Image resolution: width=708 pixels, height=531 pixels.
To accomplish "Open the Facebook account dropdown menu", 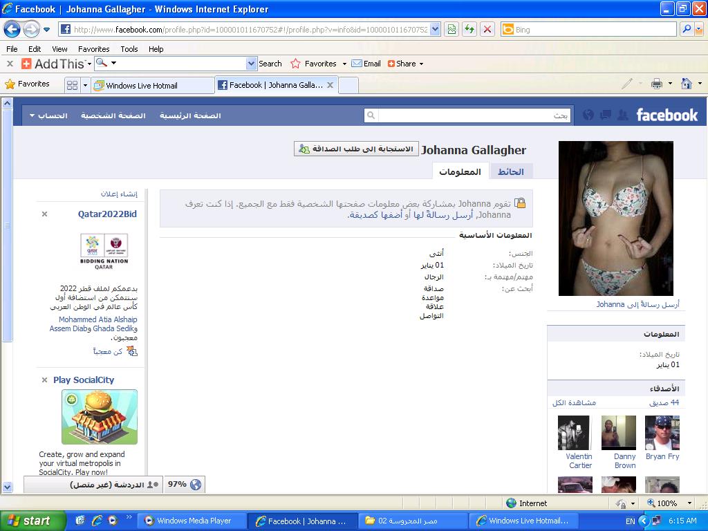I will 49,115.
